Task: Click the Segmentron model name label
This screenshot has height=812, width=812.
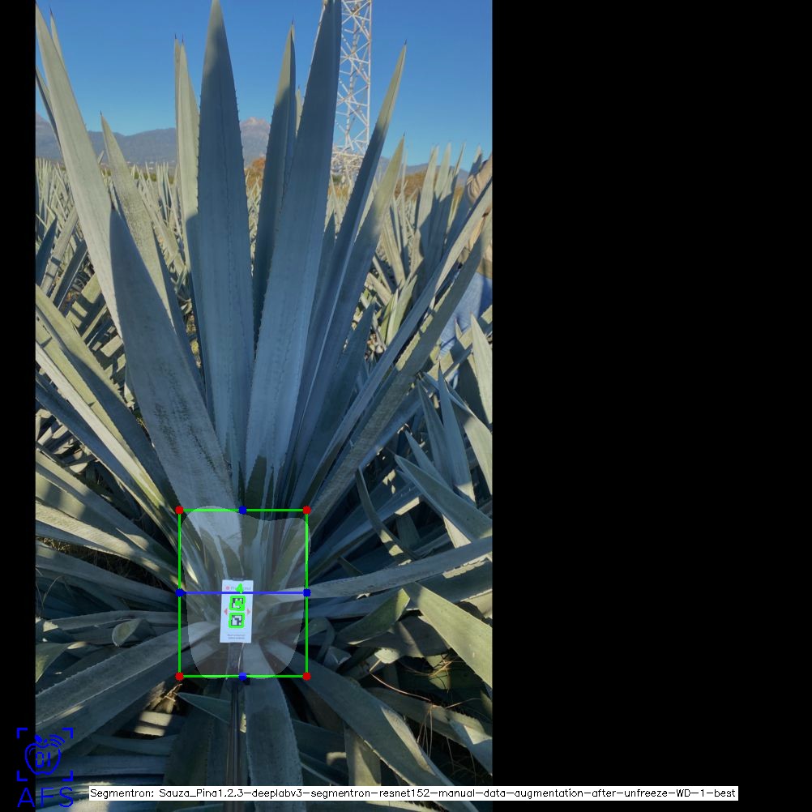Action: (412, 793)
